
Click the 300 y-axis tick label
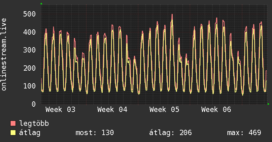29,50
